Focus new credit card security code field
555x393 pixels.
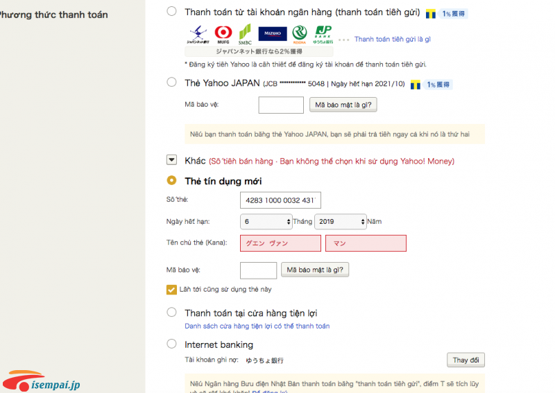(258, 270)
